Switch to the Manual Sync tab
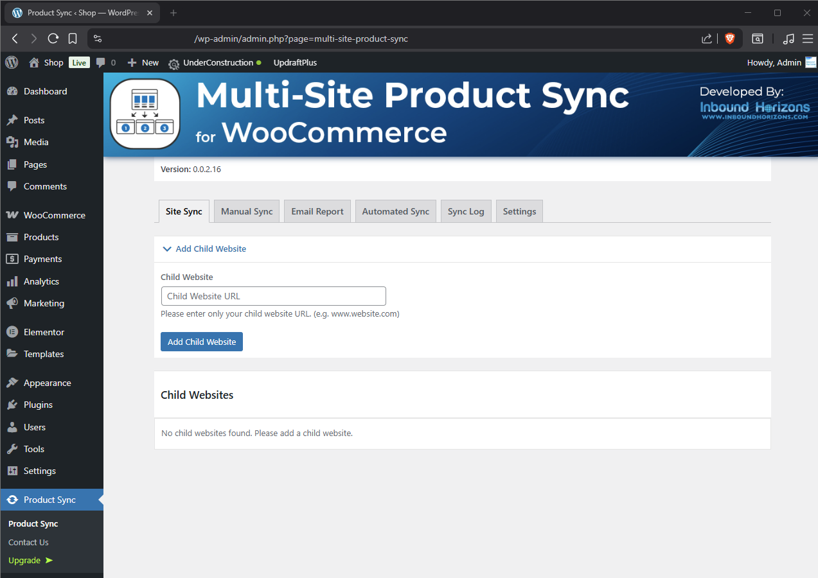Image resolution: width=818 pixels, height=578 pixels. click(x=247, y=211)
